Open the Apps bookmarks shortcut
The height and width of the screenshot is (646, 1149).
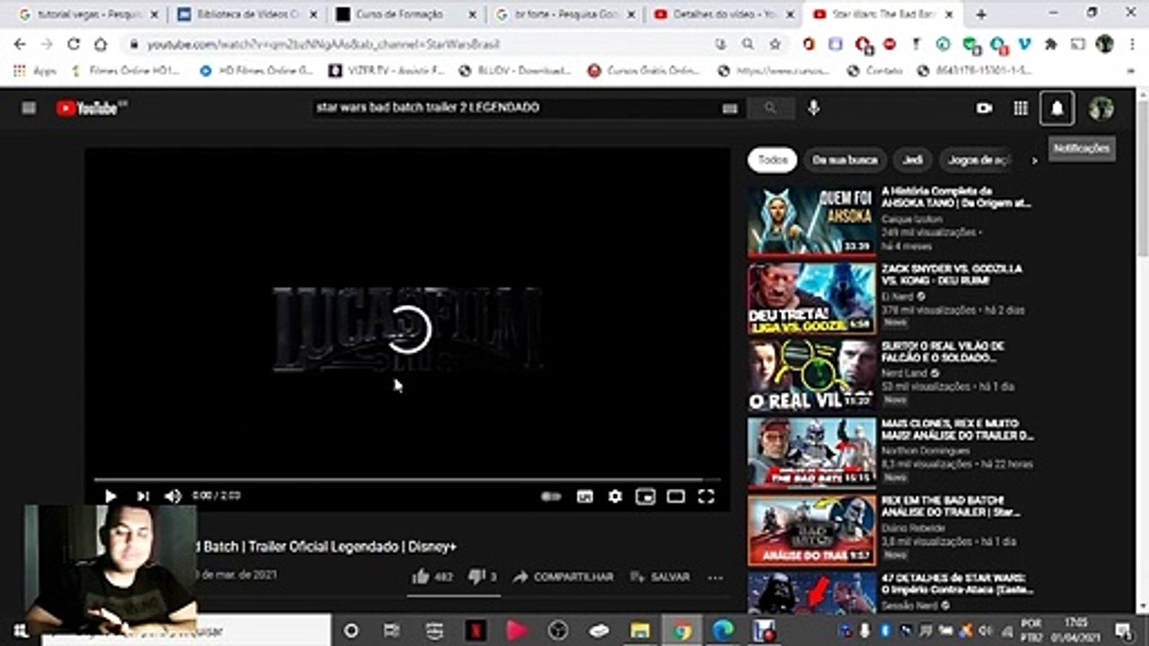click(x=34, y=70)
